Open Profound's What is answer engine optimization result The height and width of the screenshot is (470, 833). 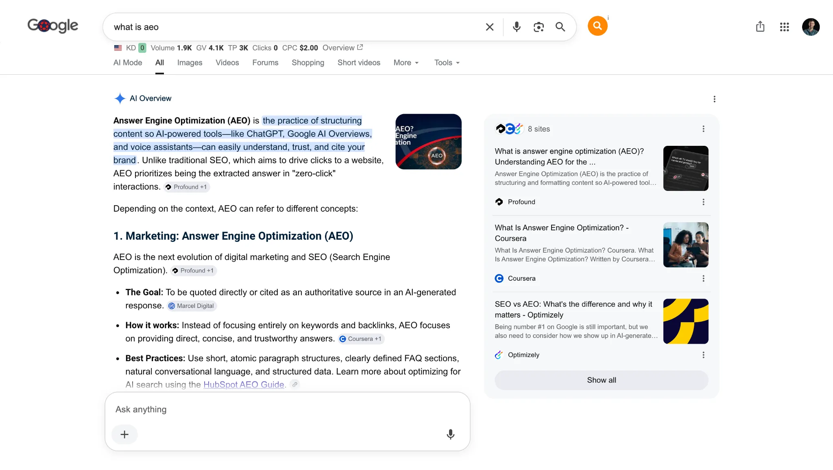[569, 156]
